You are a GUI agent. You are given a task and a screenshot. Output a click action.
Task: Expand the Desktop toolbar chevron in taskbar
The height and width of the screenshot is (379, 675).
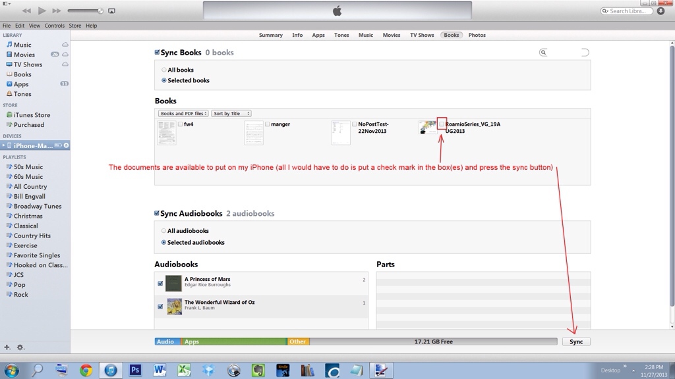(x=625, y=366)
